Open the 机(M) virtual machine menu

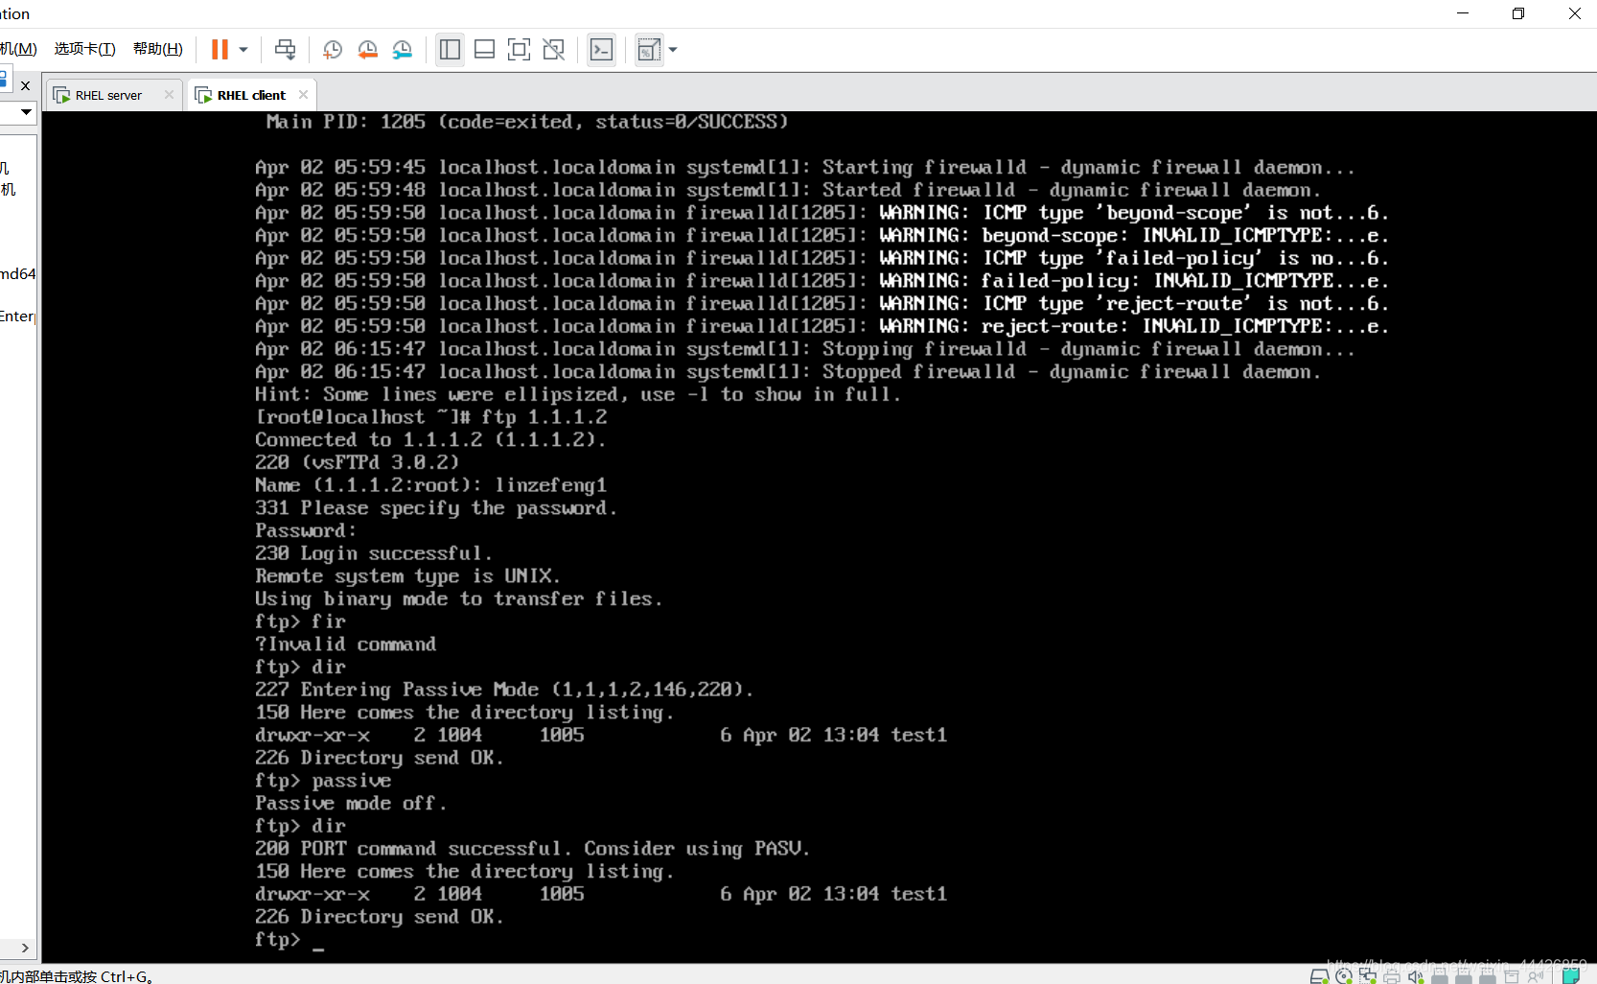pos(18,49)
